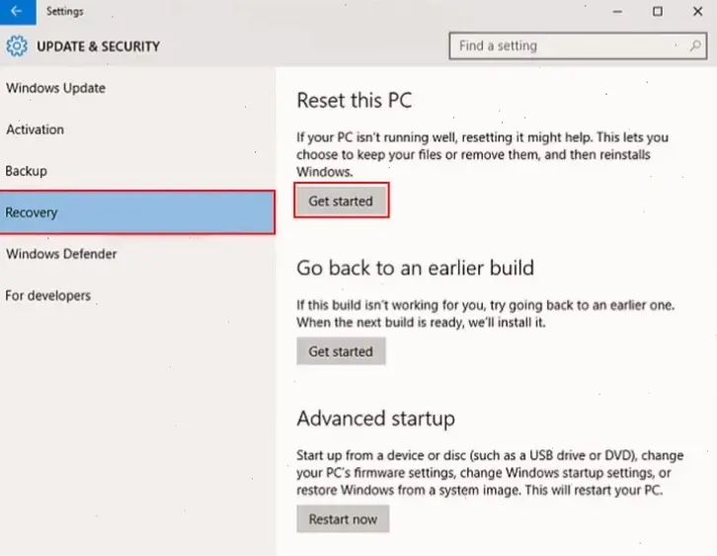This screenshot has width=717, height=556.
Task: Click the Update & Security gear icon
Action: tap(17, 46)
